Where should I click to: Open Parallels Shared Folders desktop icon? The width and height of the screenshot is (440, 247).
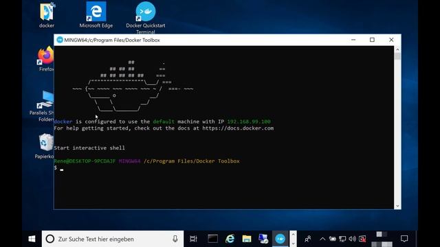point(45,106)
